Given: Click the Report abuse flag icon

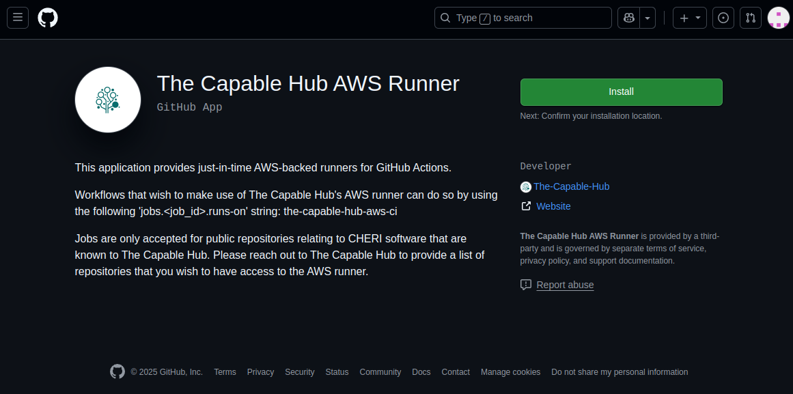Looking at the screenshot, I should [525, 285].
